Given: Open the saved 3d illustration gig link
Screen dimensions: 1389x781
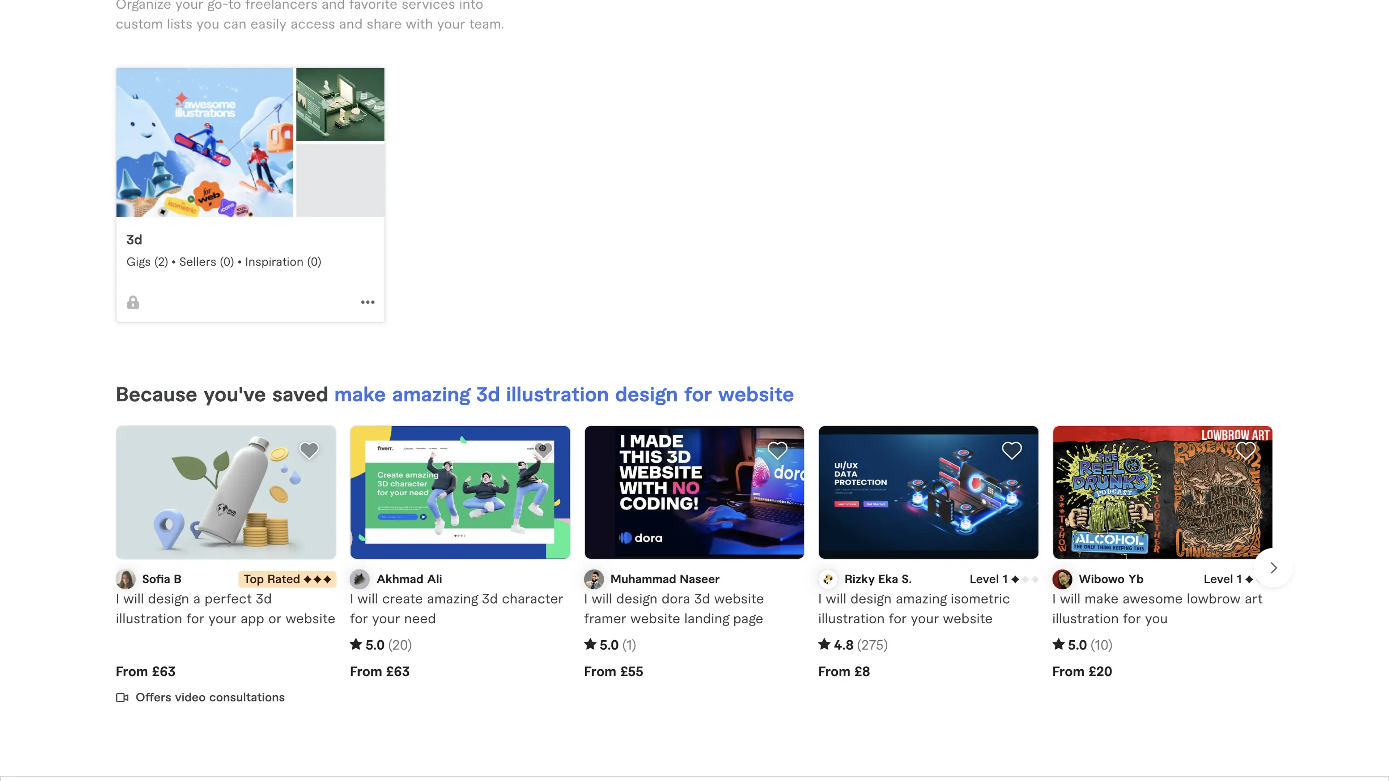Looking at the screenshot, I should coord(564,394).
